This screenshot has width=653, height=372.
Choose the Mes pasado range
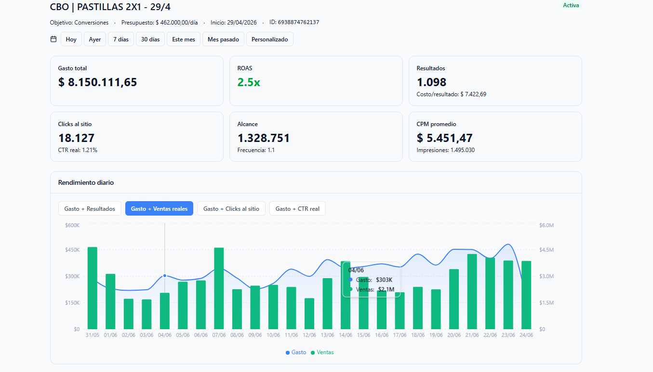(x=223, y=39)
